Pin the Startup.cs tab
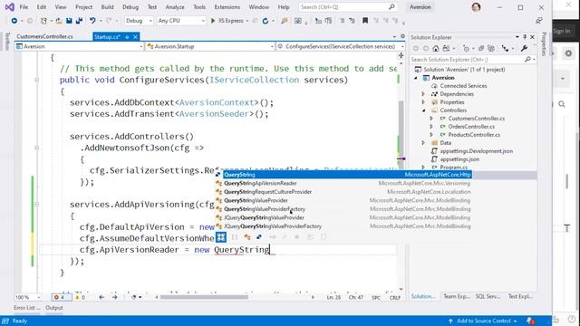The height and width of the screenshot is (326, 580). (x=127, y=37)
